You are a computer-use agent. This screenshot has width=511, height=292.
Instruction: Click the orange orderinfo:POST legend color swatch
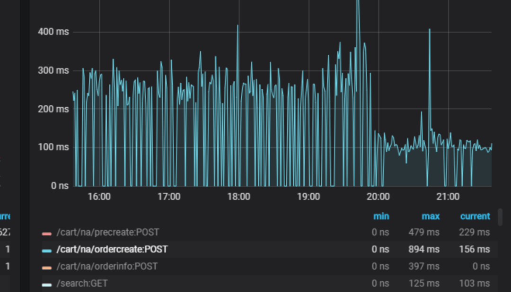tap(46, 267)
